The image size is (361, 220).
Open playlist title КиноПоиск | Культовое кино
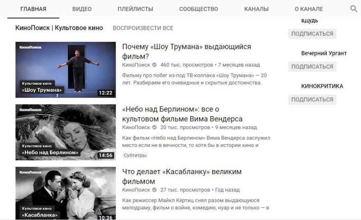point(59,28)
